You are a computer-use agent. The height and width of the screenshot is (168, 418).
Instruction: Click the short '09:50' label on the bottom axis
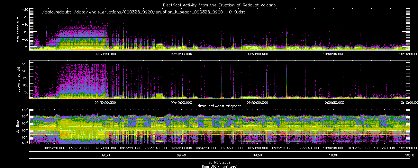[258, 155]
